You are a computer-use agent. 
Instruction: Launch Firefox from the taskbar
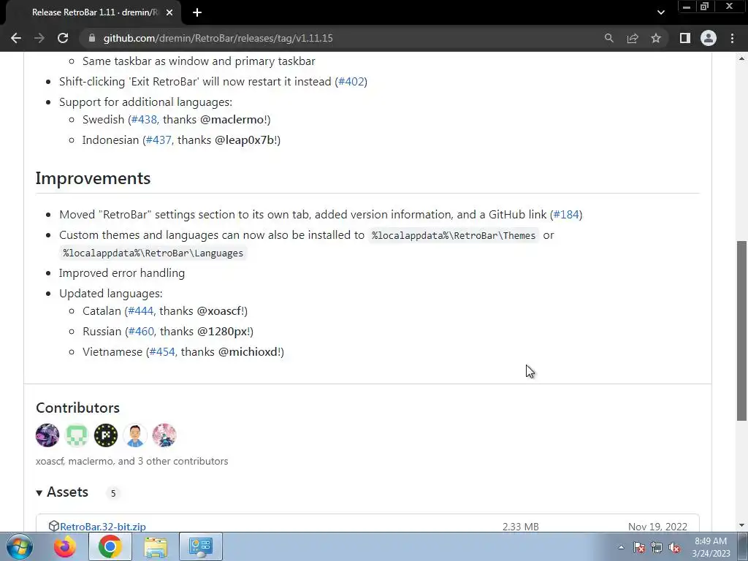point(65,546)
